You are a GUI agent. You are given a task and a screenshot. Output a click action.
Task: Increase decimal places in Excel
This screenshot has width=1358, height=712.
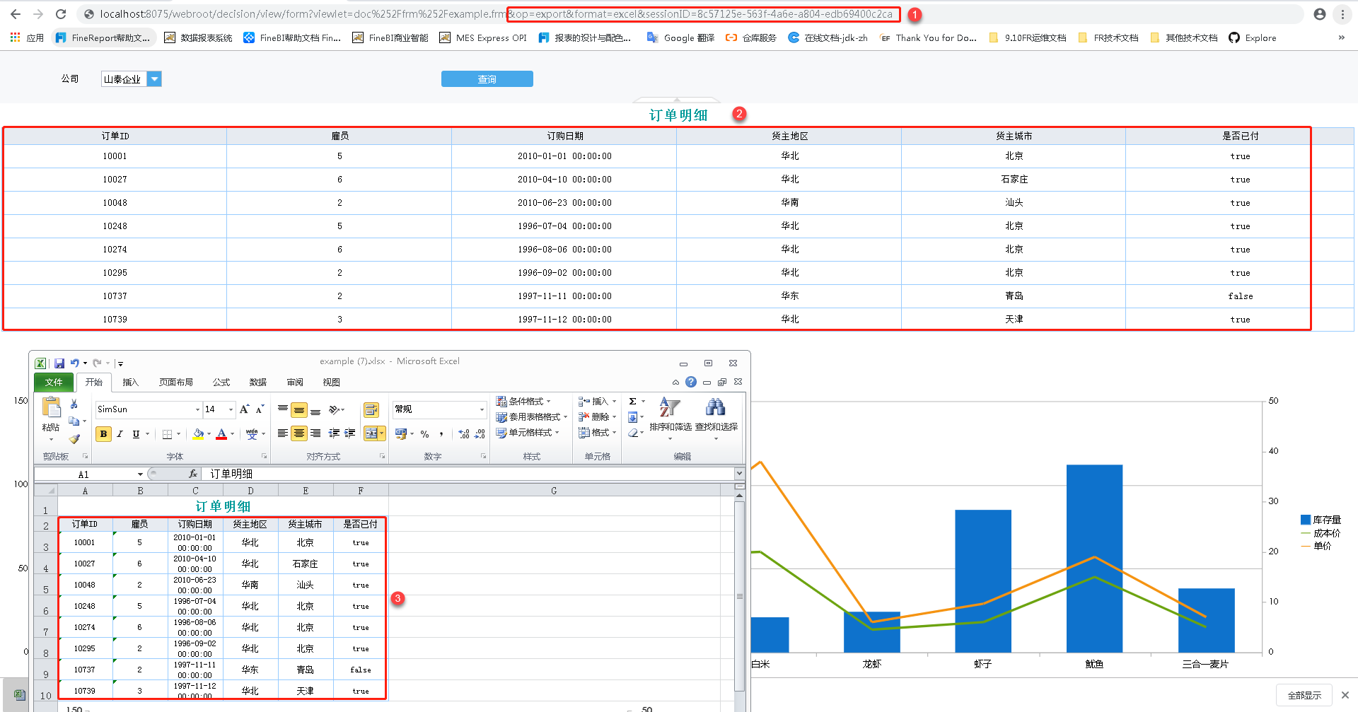coord(464,434)
